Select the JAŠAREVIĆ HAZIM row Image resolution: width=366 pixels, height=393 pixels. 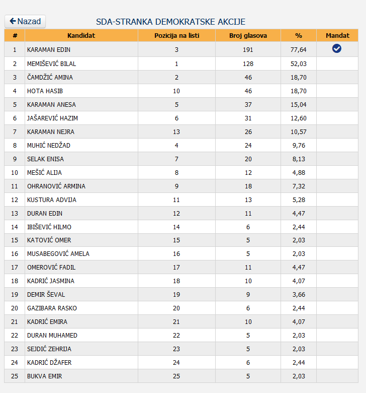(181, 118)
